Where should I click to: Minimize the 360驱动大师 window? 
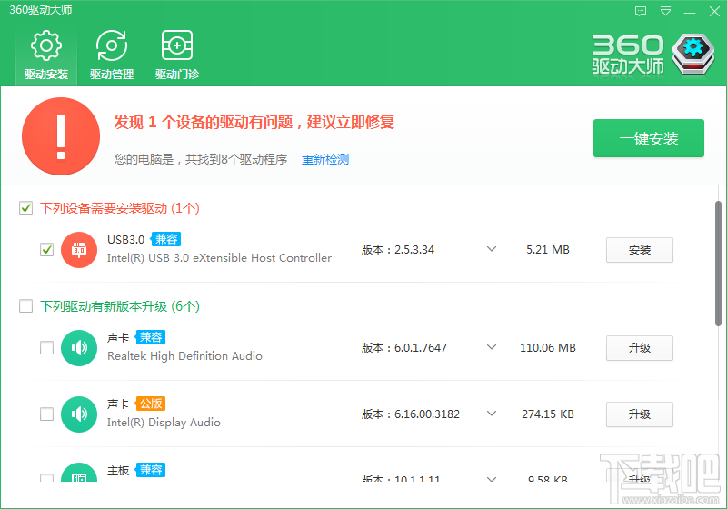690,12
